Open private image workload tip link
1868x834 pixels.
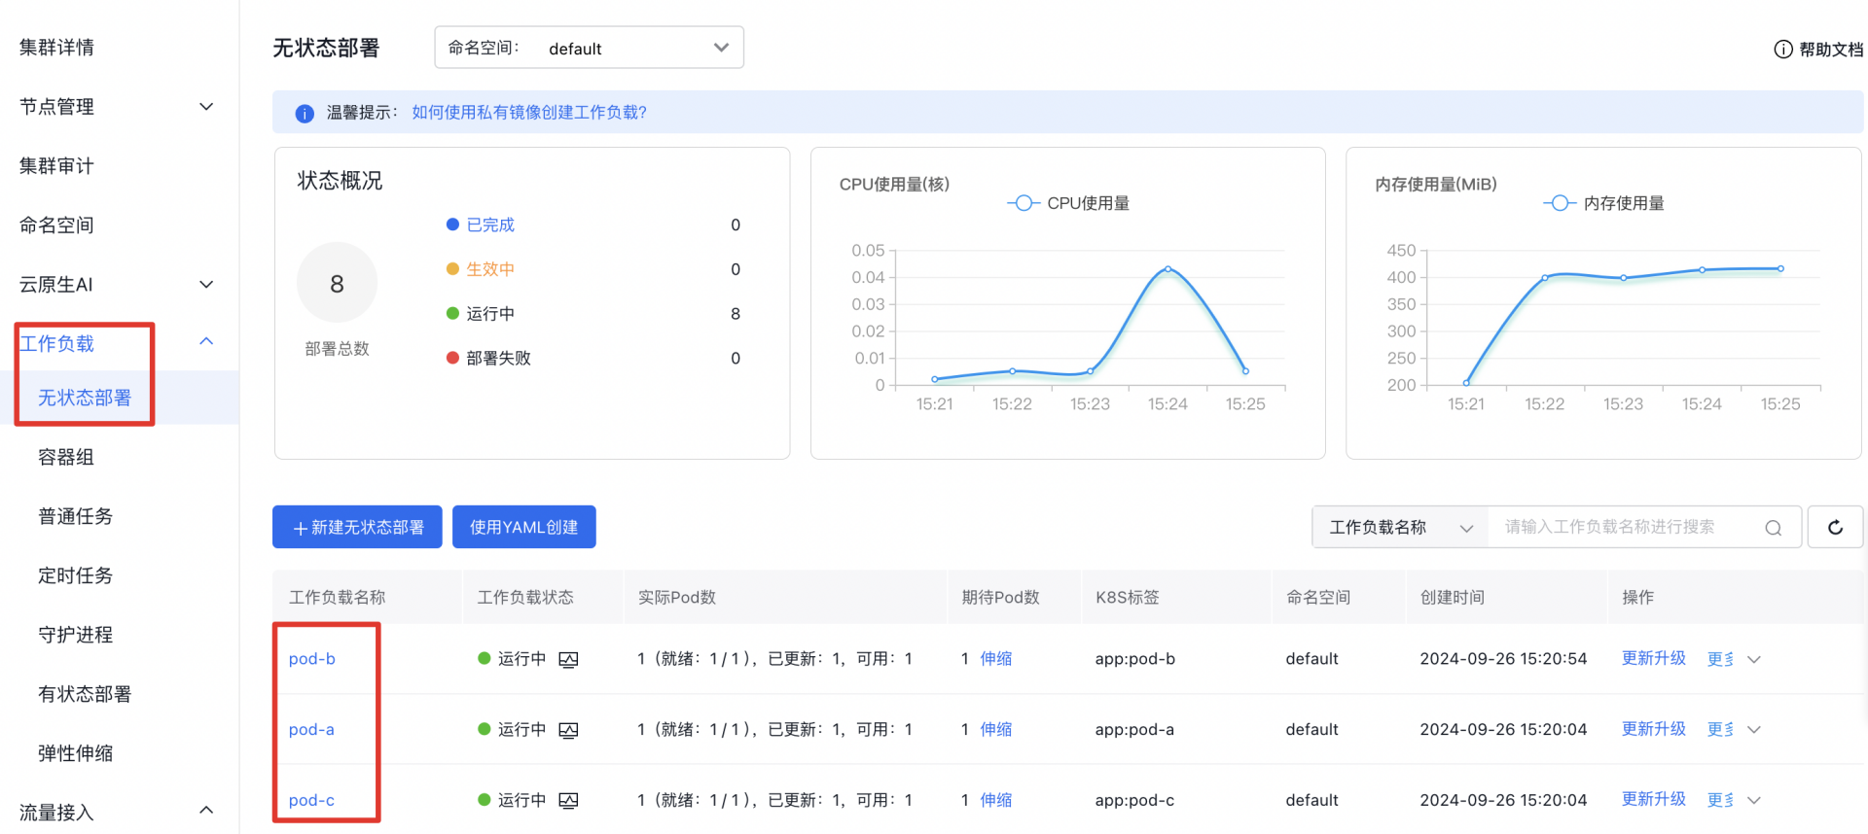coord(529,113)
